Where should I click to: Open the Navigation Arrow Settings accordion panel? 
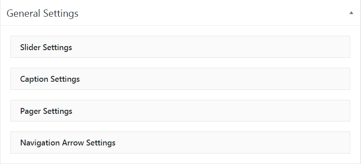click(x=180, y=142)
